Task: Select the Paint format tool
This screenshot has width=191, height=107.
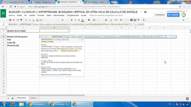Action: point(21,20)
